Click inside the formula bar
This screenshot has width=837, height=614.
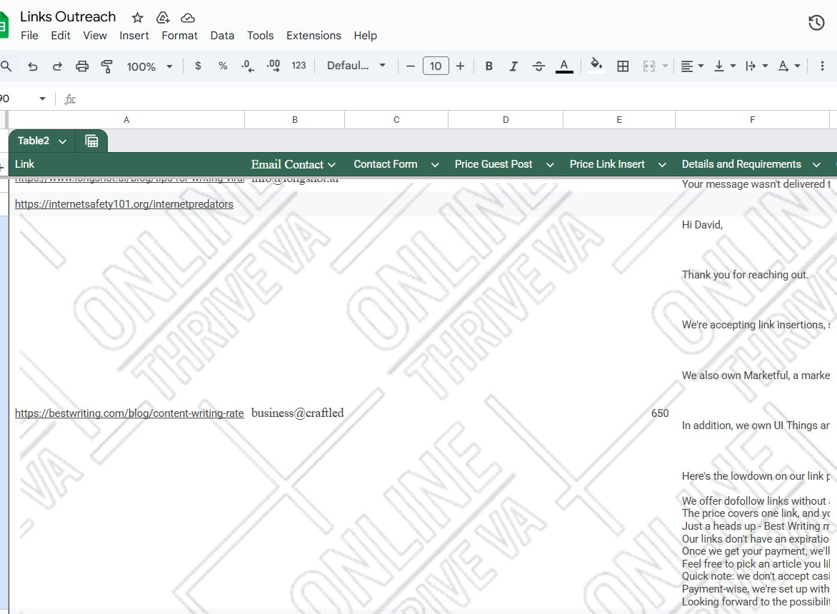pos(286,99)
